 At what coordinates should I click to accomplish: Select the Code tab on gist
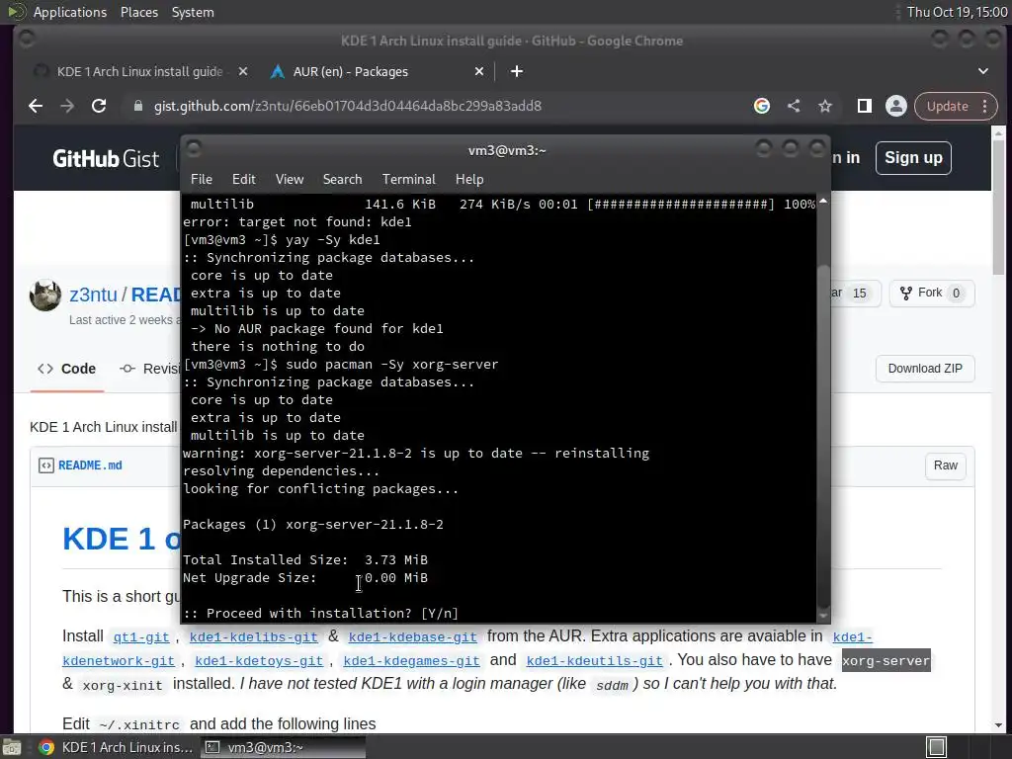tap(66, 369)
